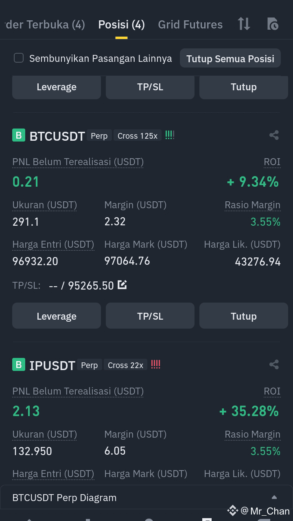Toggle Sembunyikan Pasangan Lainnya checkbox
The image size is (293, 521).
[19, 58]
